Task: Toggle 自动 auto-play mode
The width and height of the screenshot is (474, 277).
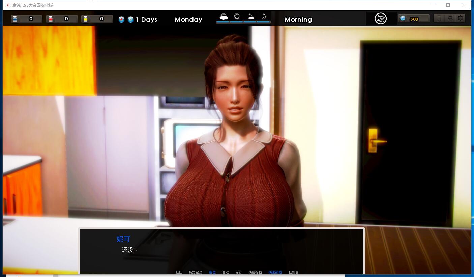Action: (x=226, y=272)
